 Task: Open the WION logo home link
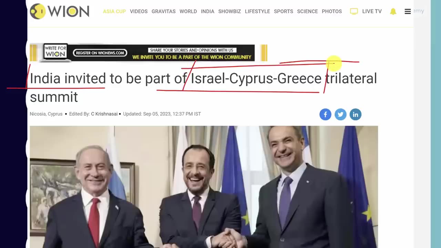click(x=60, y=11)
